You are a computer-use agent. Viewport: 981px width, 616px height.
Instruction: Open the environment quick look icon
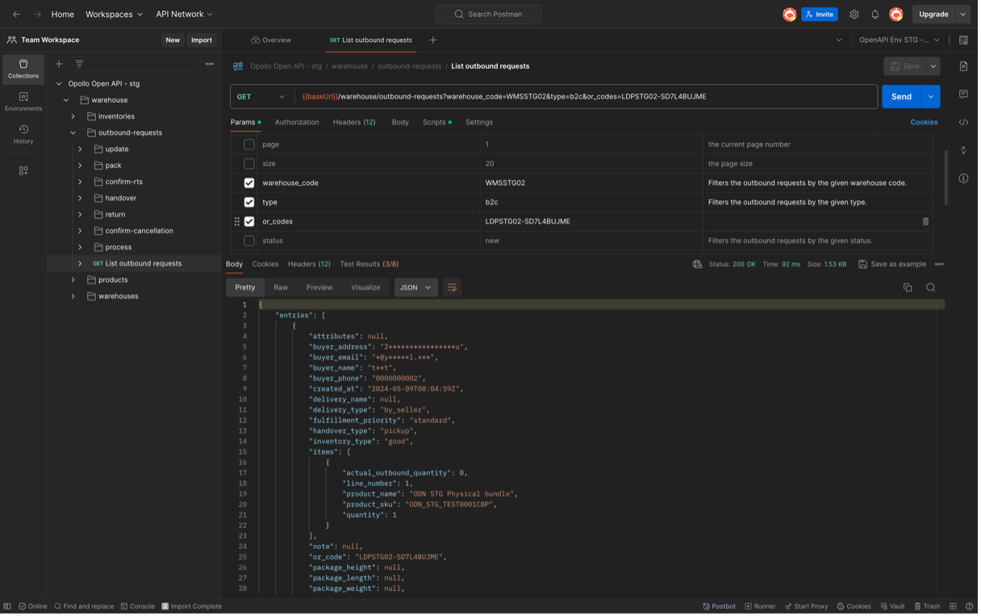click(x=966, y=40)
